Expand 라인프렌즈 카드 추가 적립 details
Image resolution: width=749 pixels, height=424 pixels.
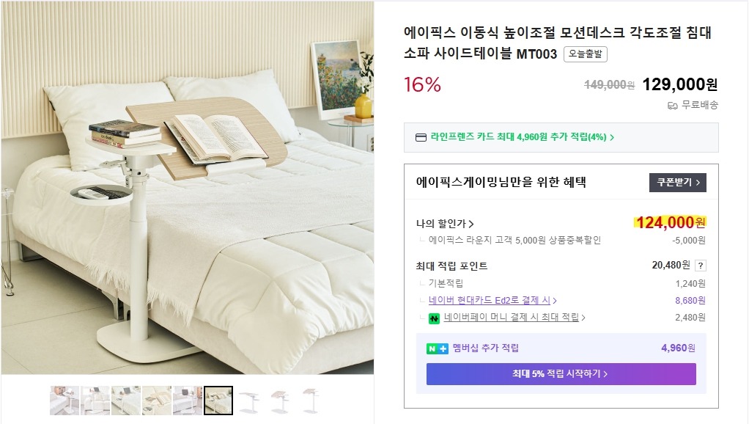[522, 137]
